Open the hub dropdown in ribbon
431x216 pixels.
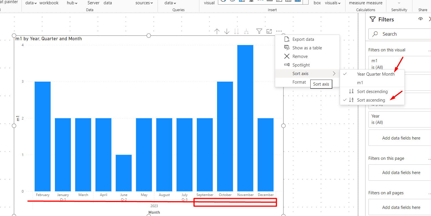click(72, 3)
